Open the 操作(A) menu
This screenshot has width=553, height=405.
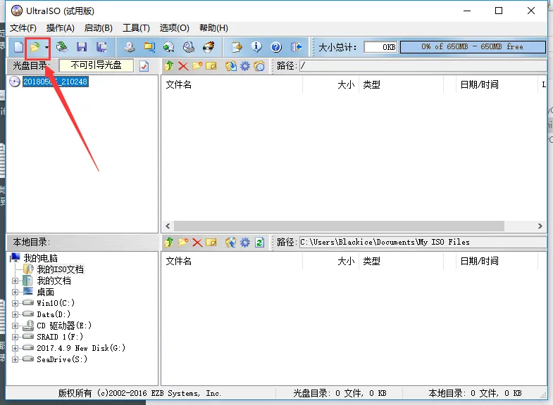coord(61,28)
